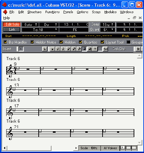144x153 pixels.
Task: Open the Score menu
Action: coord(96,12)
